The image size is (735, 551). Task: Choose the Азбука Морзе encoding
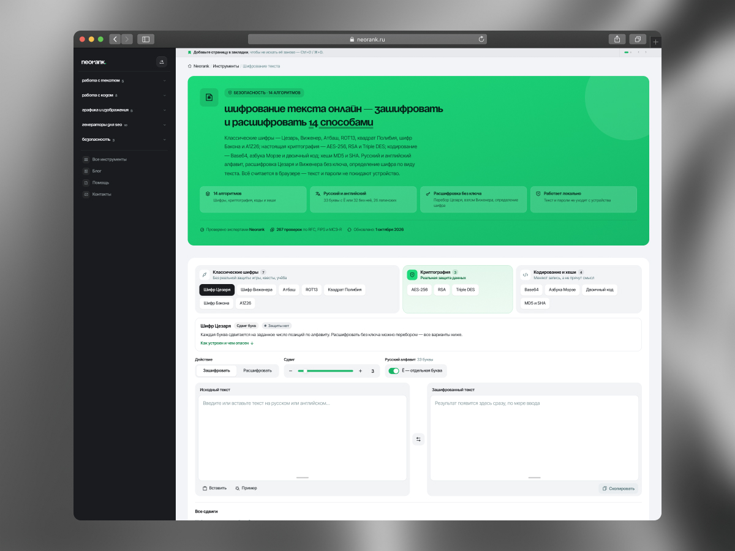point(562,290)
